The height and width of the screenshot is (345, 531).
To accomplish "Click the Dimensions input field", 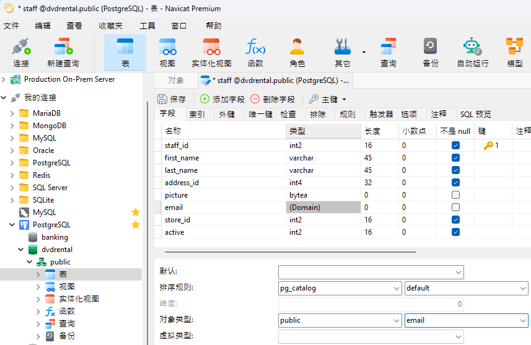I will (371, 304).
